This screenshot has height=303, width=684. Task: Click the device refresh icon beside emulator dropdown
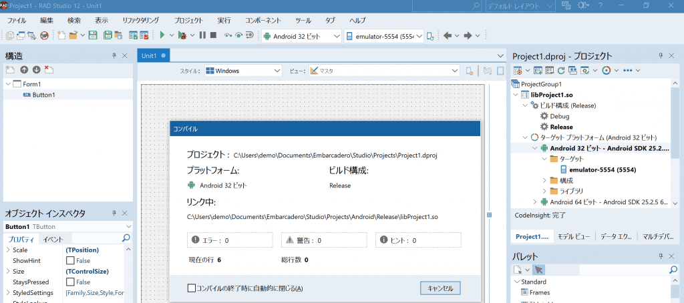point(430,36)
